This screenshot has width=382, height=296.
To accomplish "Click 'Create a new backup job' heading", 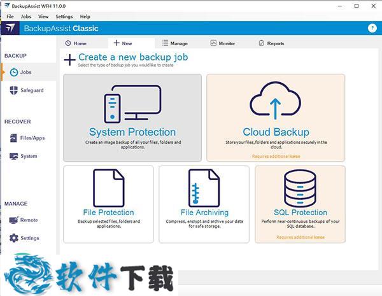I will point(133,57).
